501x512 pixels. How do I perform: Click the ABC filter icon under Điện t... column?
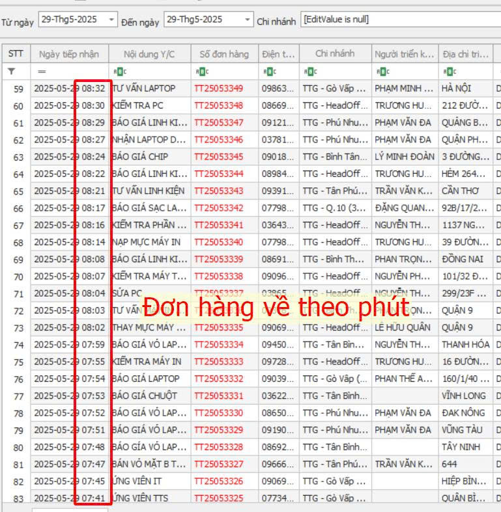268,72
